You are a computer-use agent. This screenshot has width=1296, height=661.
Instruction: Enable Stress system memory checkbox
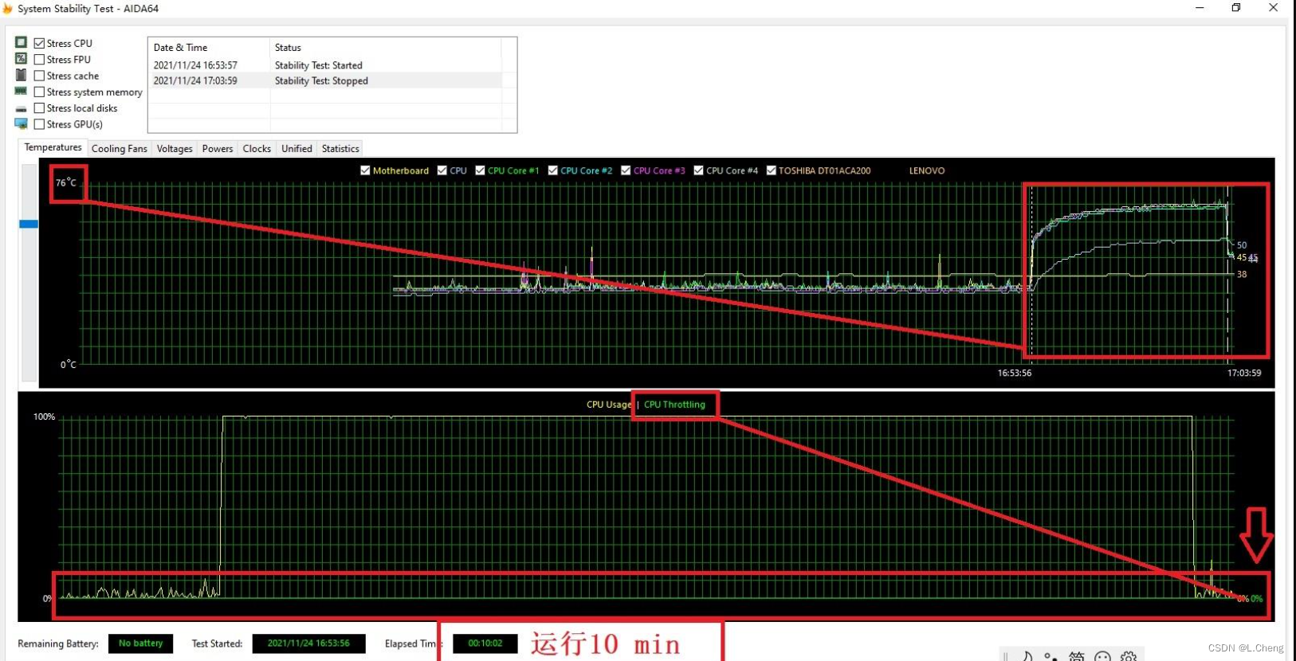(x=39, y=92)
